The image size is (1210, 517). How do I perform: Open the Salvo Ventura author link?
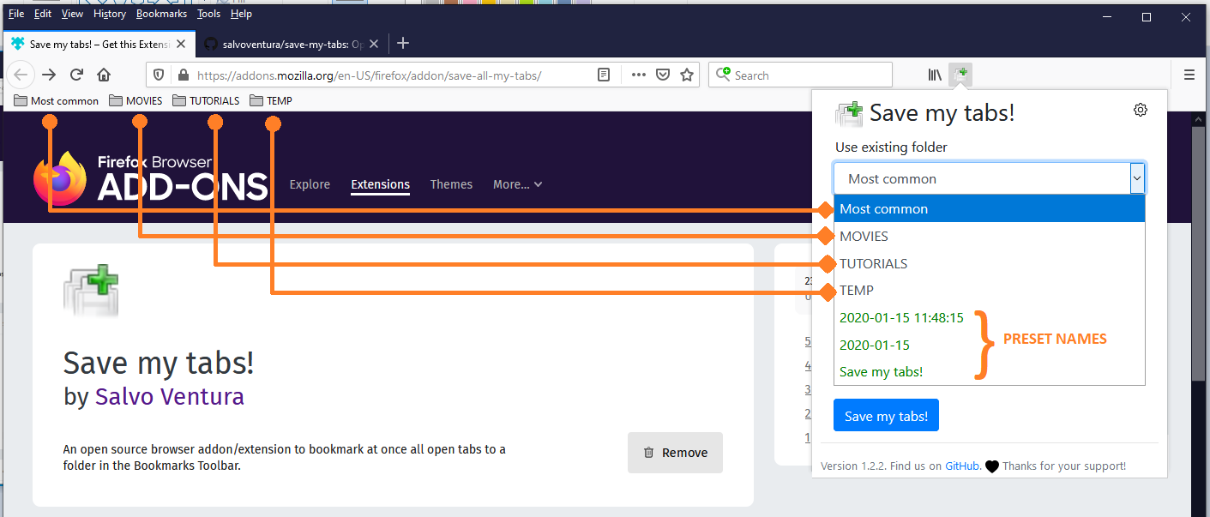click(x=169, y=397)
